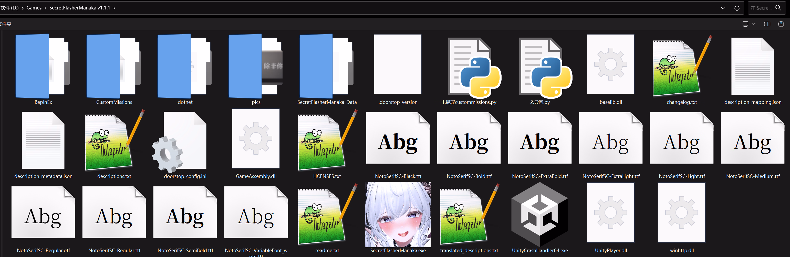Go to SecretFlasherManaka v1.1.1 breadcrumb segment

(x=79, y=8)
